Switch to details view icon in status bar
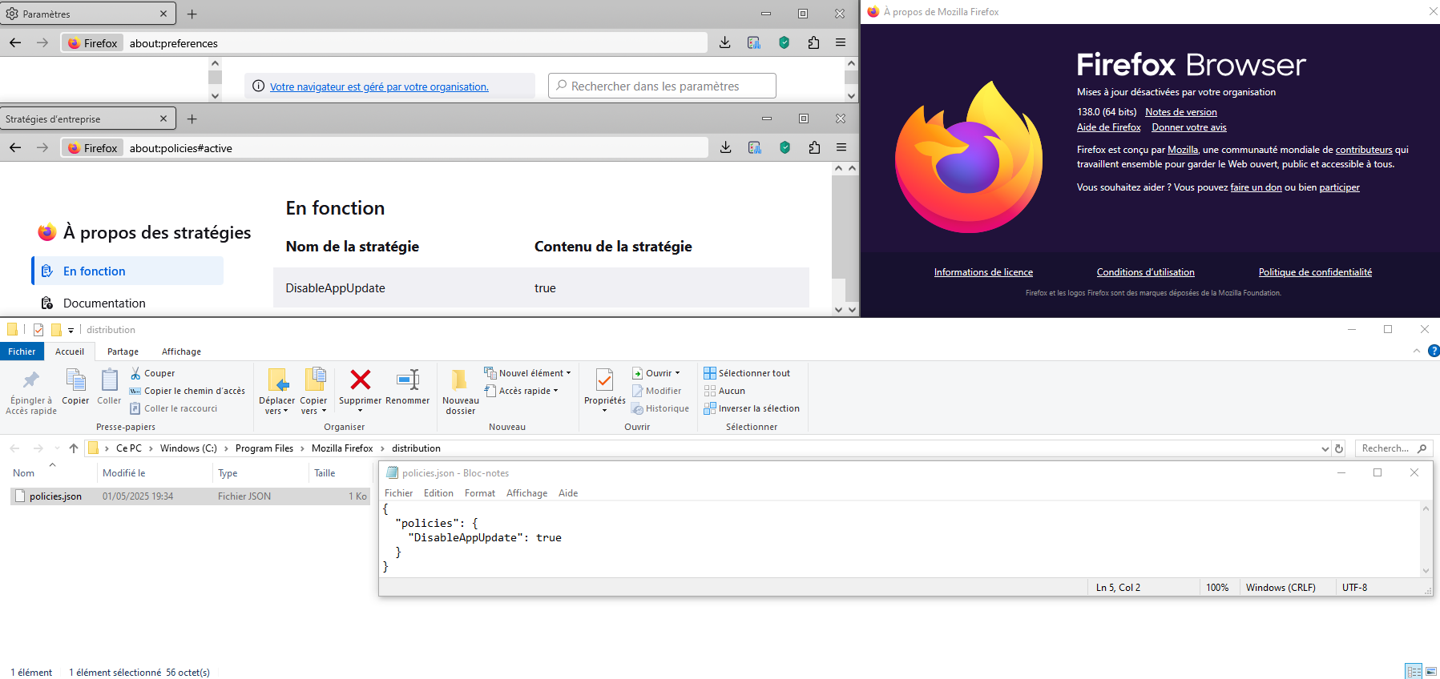 [x=1414, y=671]
